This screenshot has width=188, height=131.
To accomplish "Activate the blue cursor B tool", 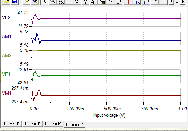I will 136,2.
